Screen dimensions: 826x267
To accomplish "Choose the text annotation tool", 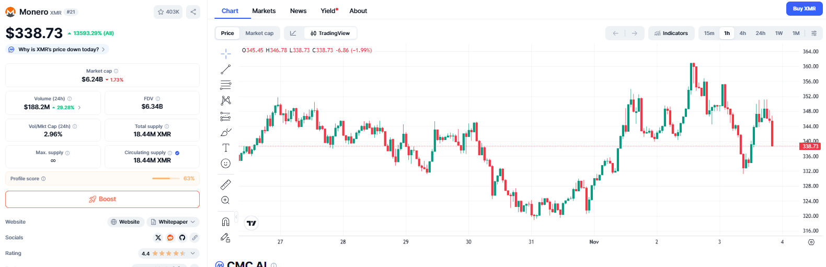I will pos(226,148).
